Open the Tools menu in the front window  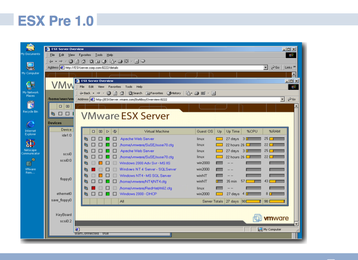pyautogui.click(x=129, y=87)
